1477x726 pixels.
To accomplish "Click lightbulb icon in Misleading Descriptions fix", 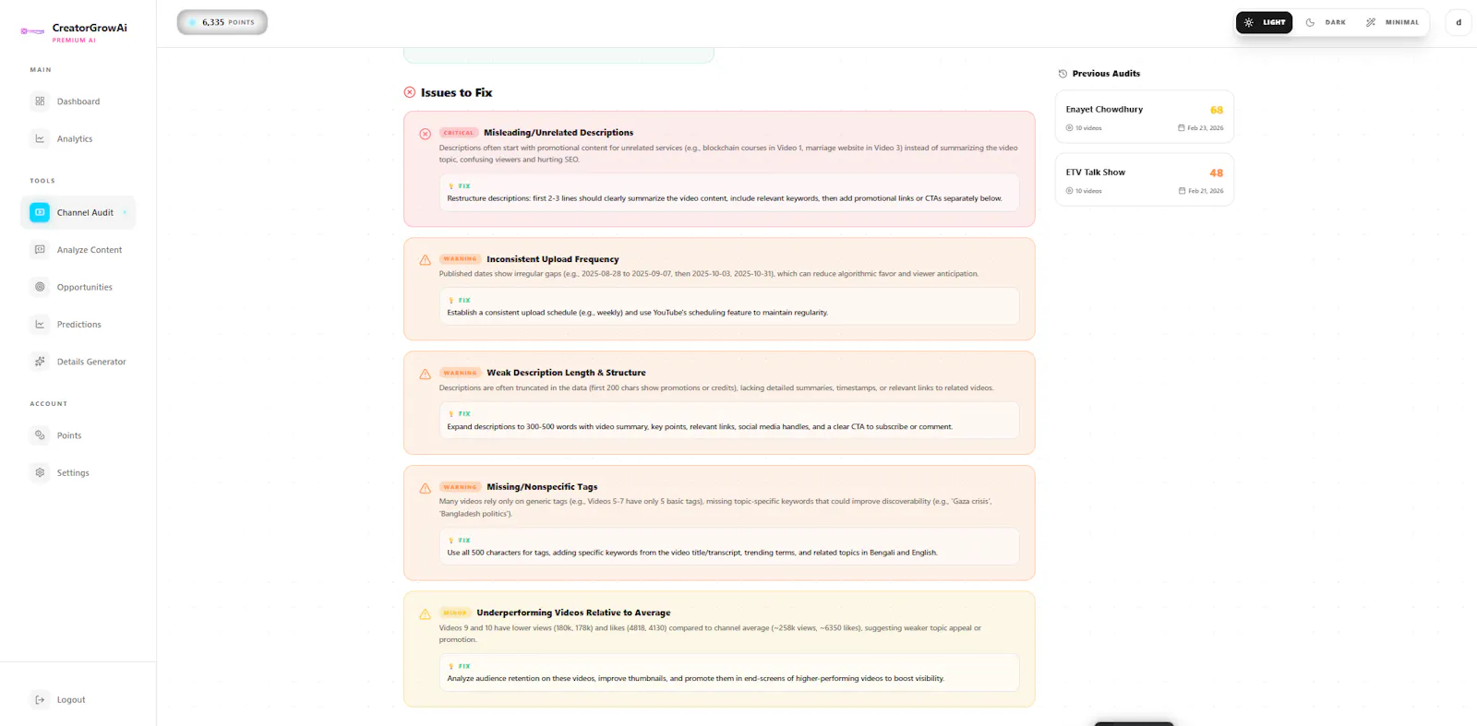I will coord(451,186).
